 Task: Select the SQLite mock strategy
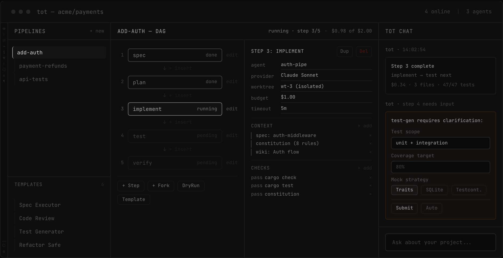[x=434, y=190]
